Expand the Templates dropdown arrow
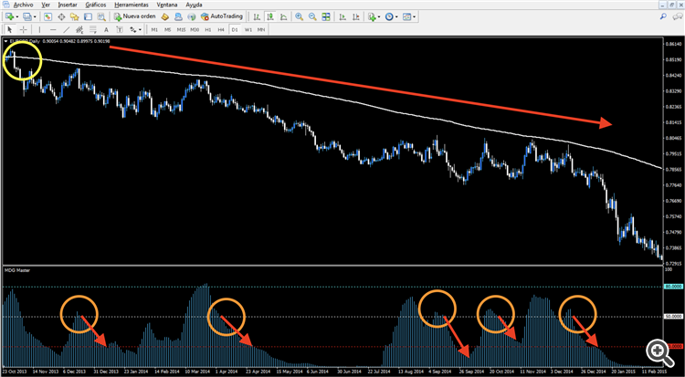Viewport: 685px width, 377px height. [414, 17]
